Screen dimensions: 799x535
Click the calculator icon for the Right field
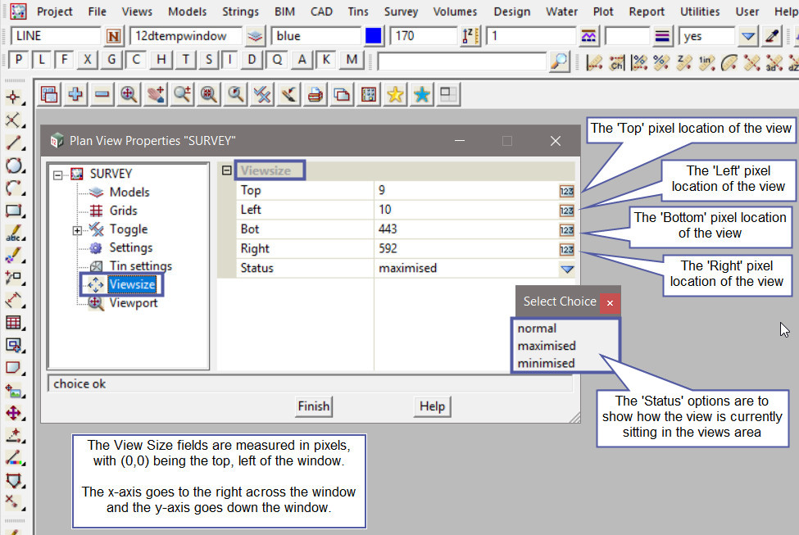point(566,249)
